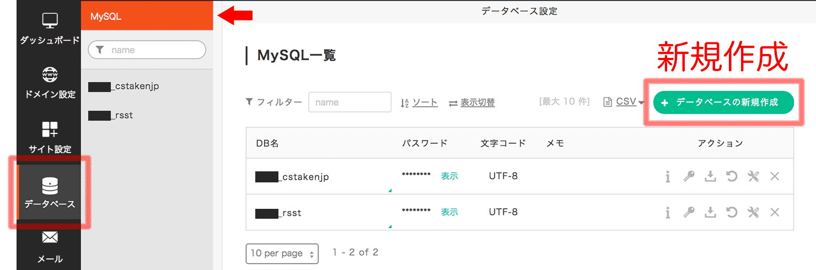Click UTF-8 cell in _rsst row

(x=503, y=212)
